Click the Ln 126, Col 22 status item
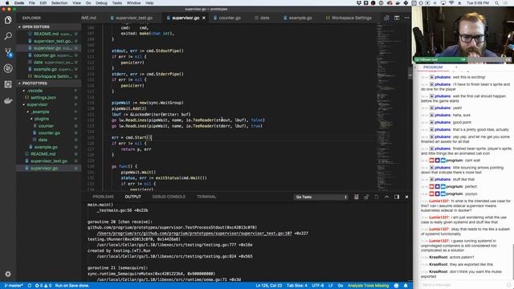Screen dimensions: 514x289 coord(269,286)
